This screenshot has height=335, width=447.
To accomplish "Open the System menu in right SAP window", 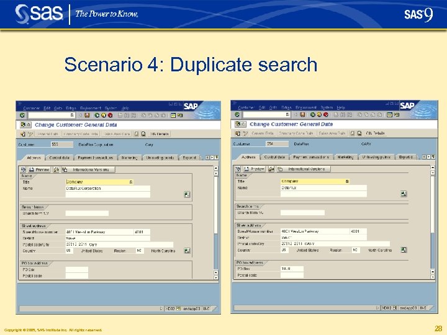I will [327, 107].
